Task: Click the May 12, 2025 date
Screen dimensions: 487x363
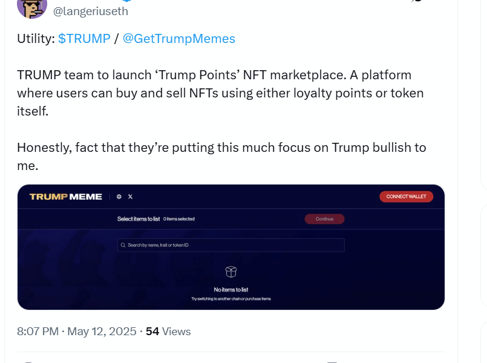Action: pyautogui.click(x=102, y=332)
